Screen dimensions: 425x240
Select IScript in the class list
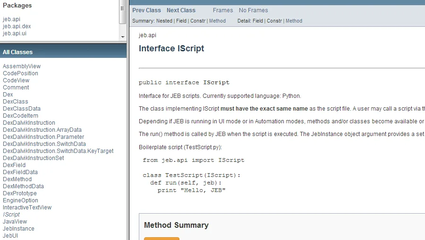click(11, 215)
